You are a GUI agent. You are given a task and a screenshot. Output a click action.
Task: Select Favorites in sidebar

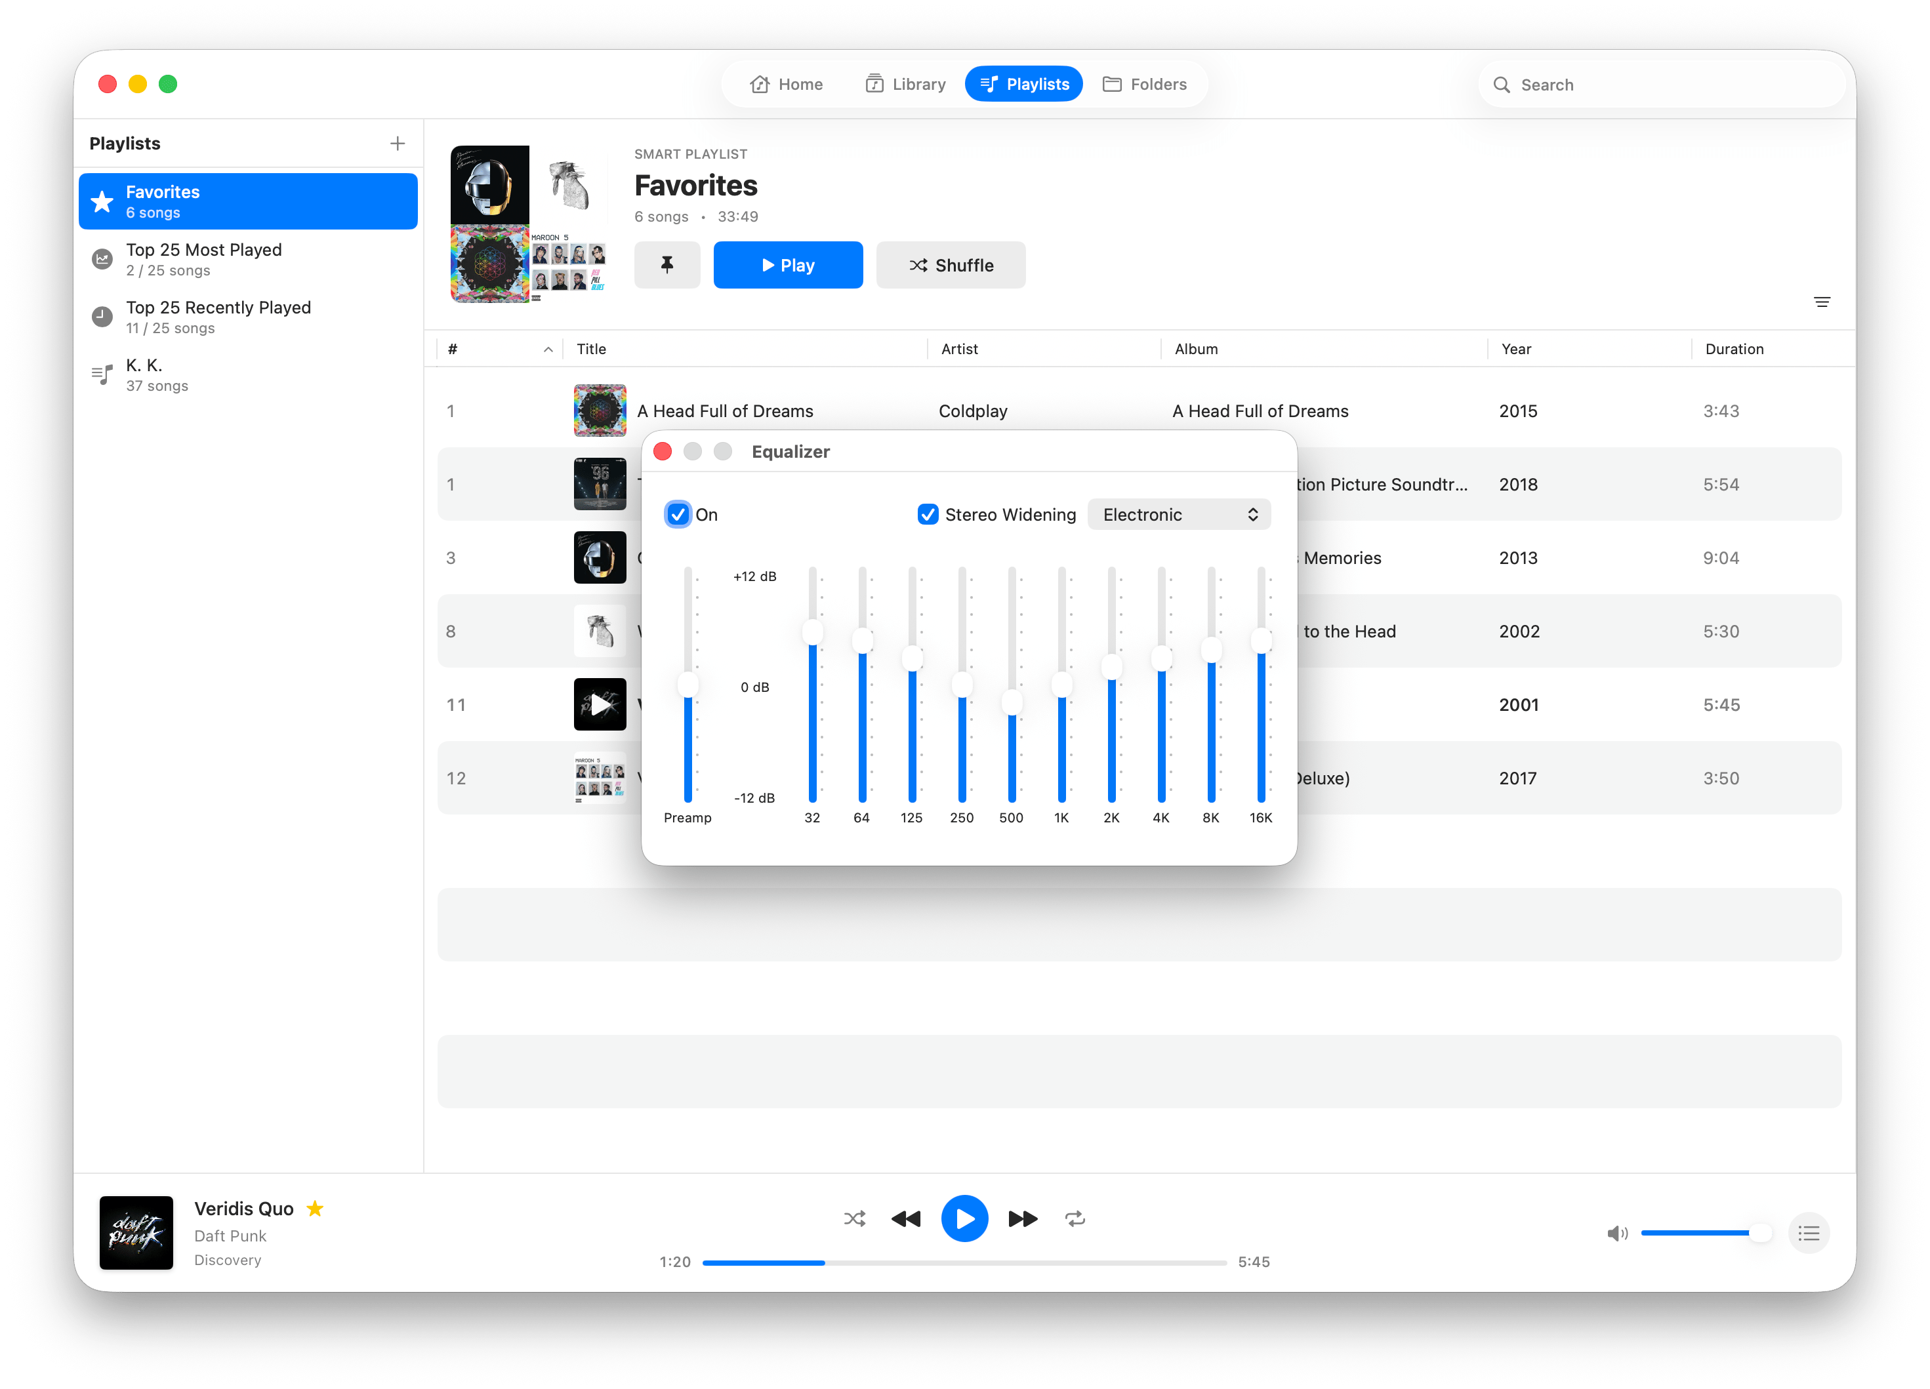249,201
